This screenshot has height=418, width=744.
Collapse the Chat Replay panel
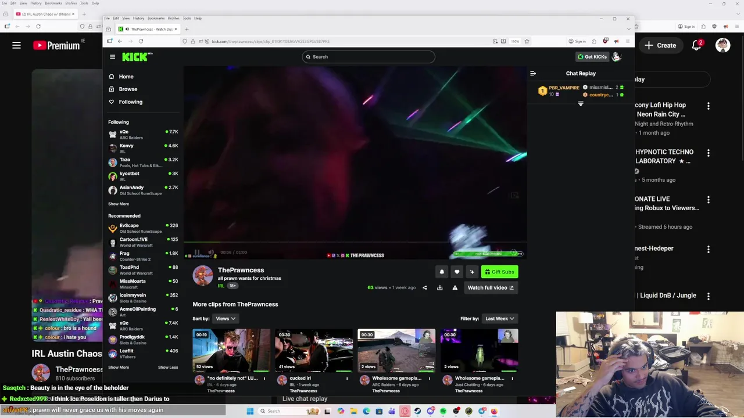[x=533, y=74]
